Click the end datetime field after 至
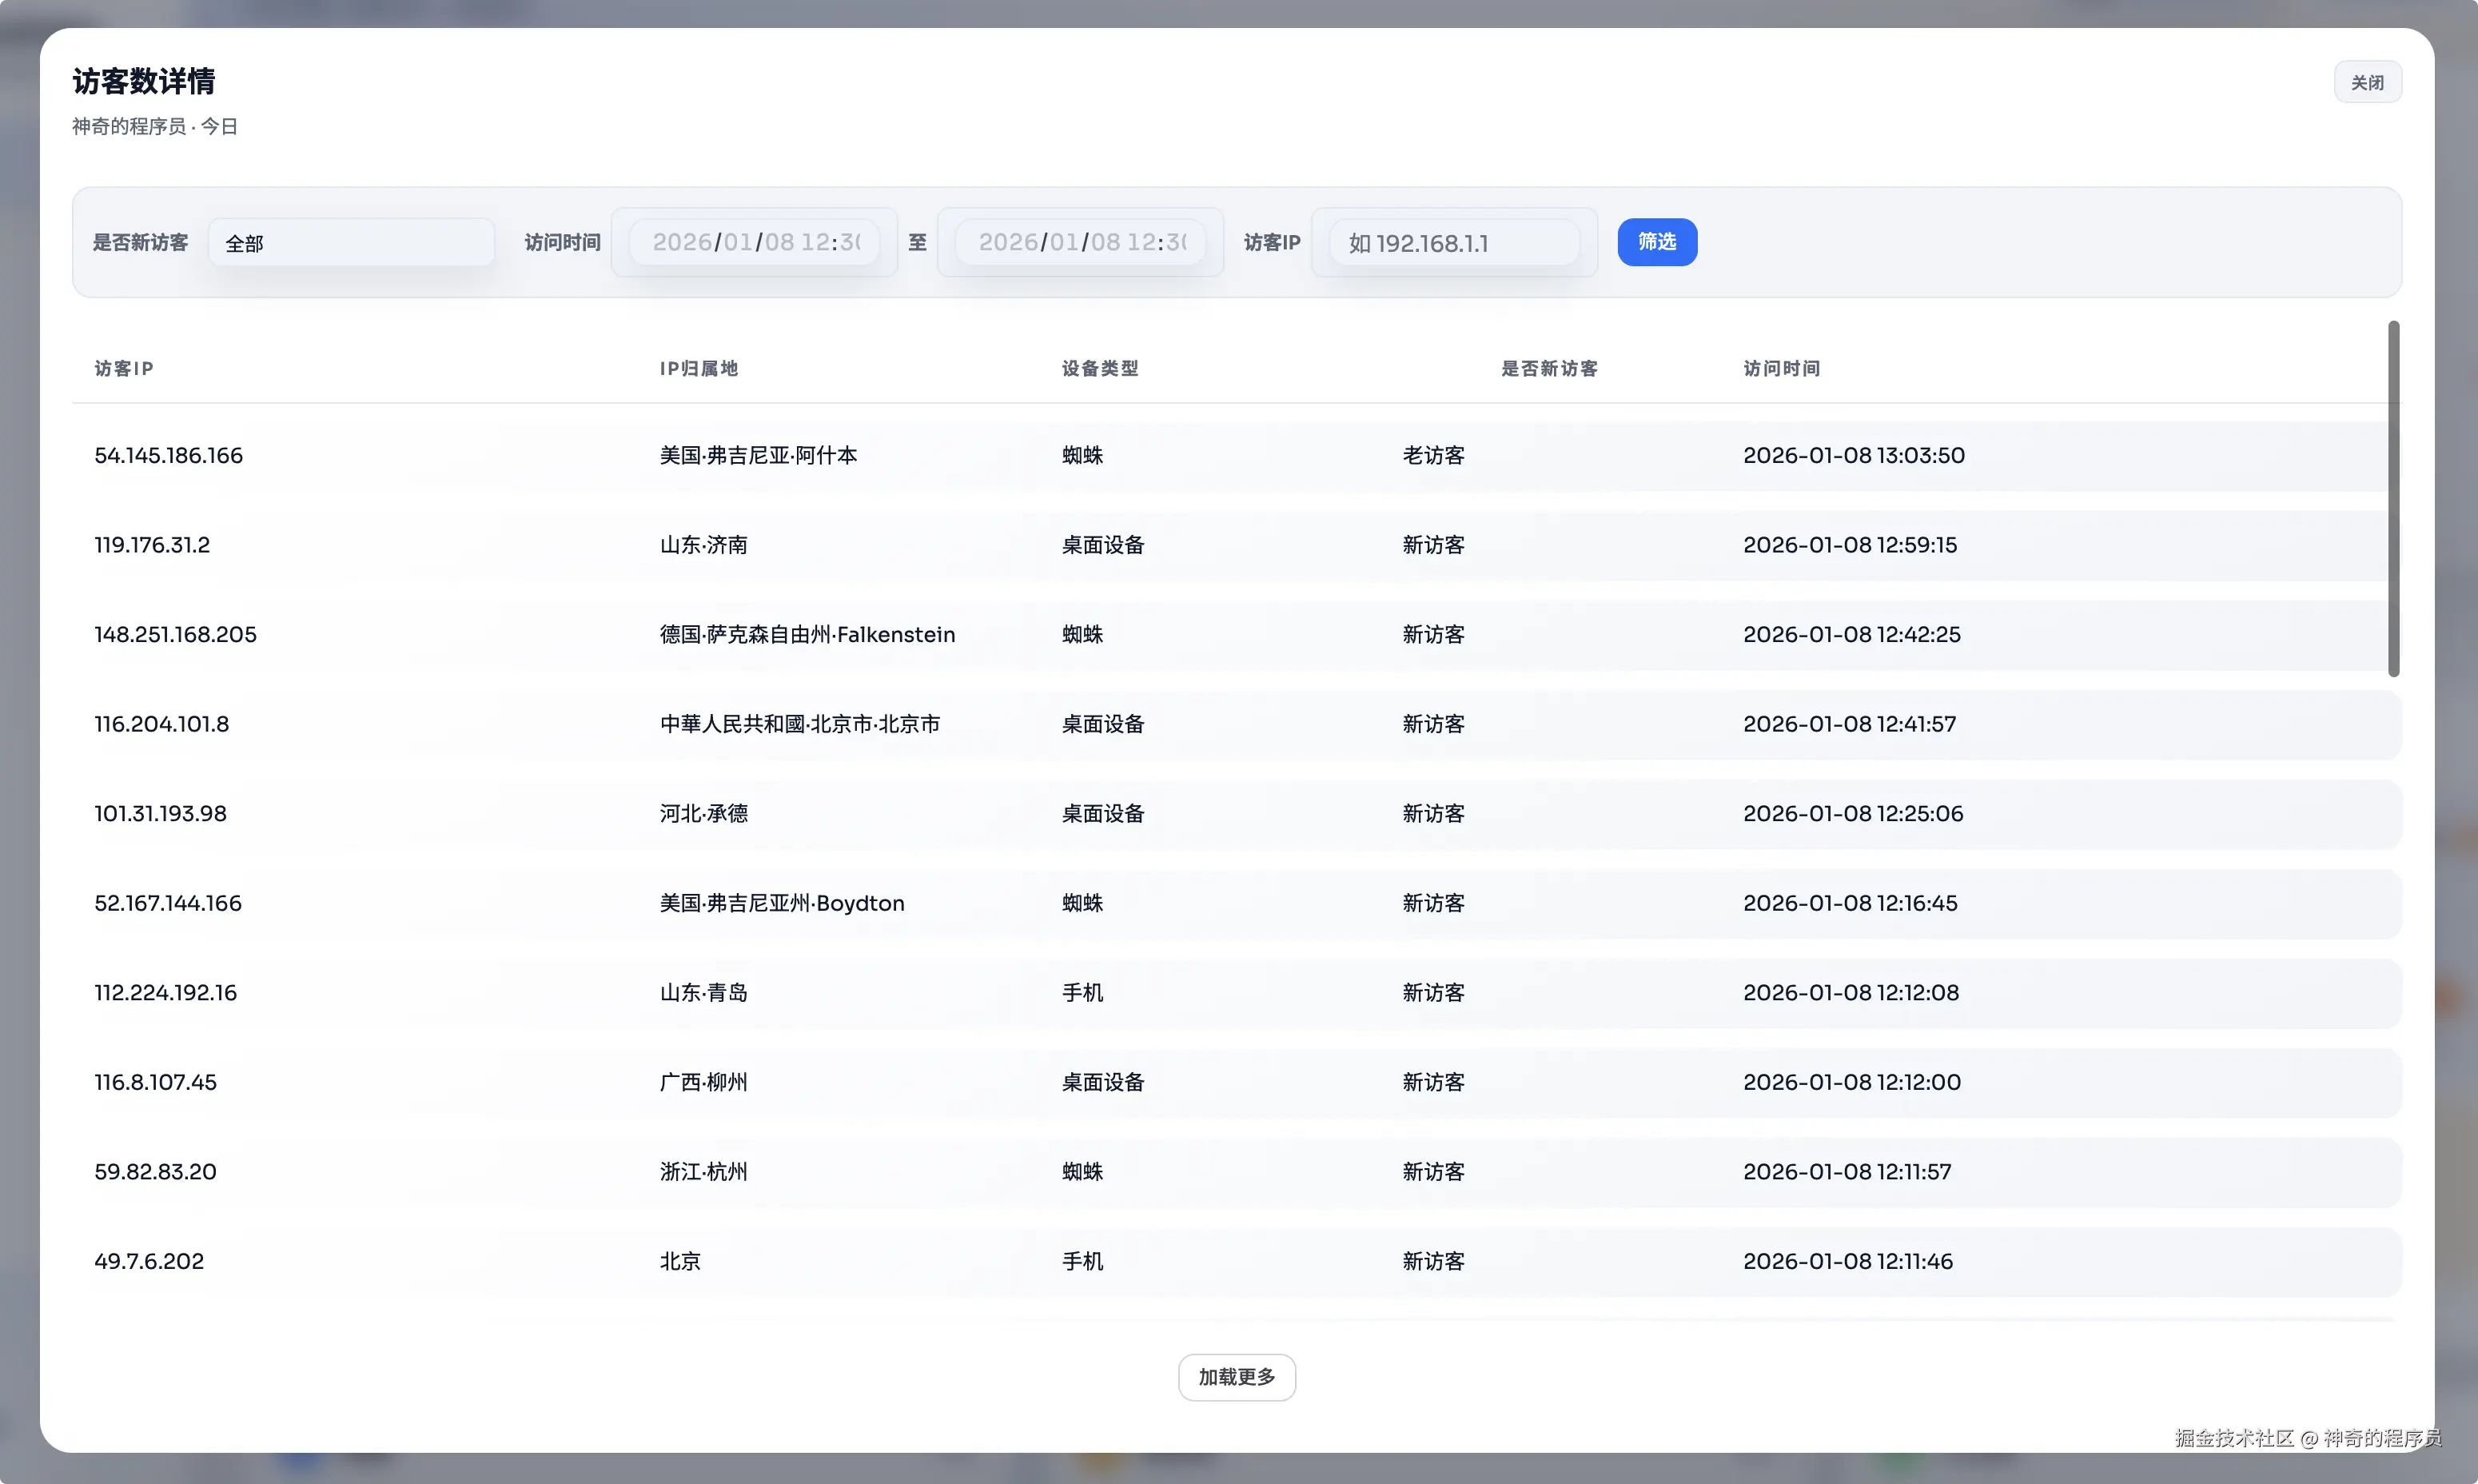The image size is (2478, 1484). pos(1080,242)
